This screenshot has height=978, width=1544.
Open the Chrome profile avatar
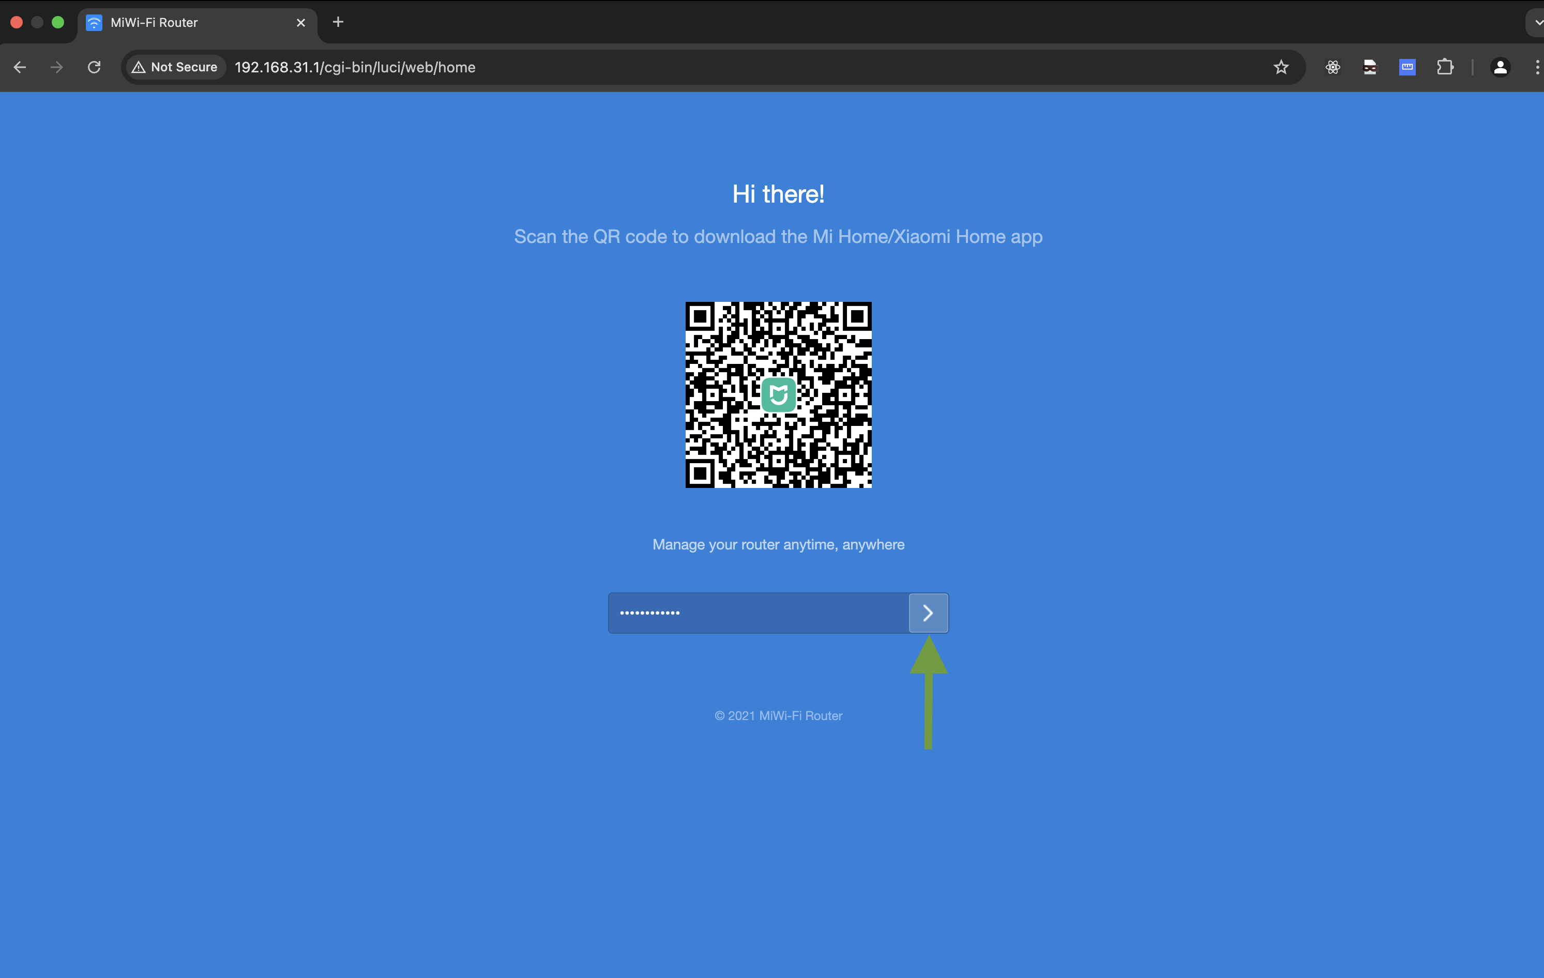click(x=1500, y=67)
